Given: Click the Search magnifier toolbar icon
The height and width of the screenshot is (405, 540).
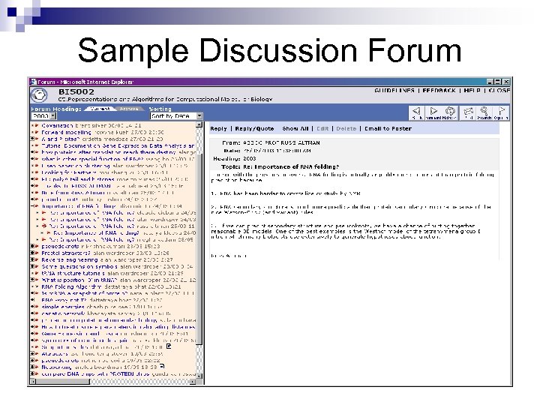Looking at the screenshot, I should coord(484,112).
